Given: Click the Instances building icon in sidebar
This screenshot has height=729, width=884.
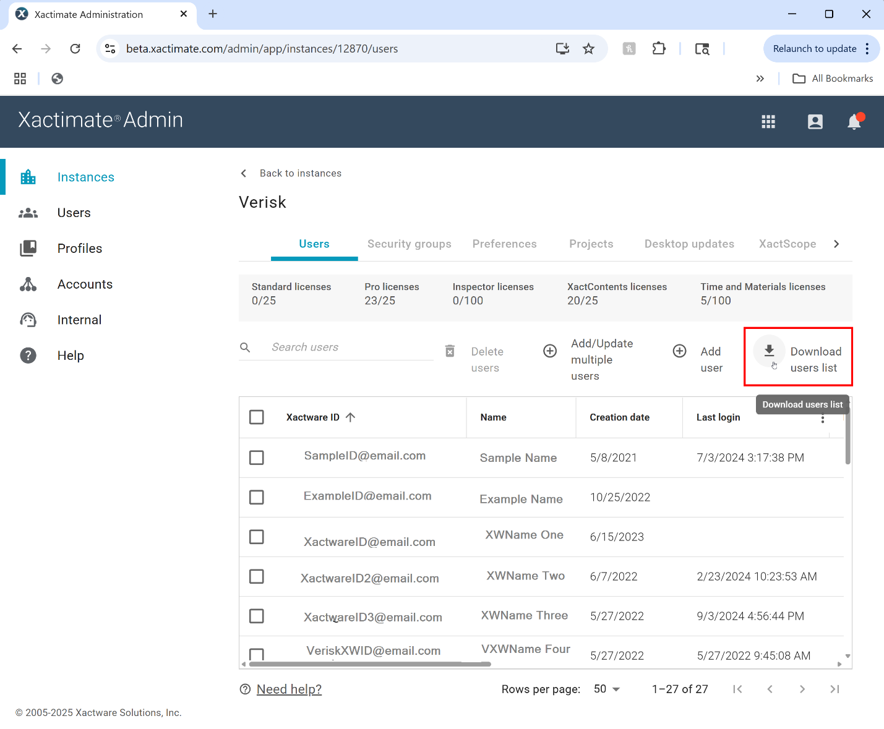Looking at the screenshot, I should pos(28,177).
